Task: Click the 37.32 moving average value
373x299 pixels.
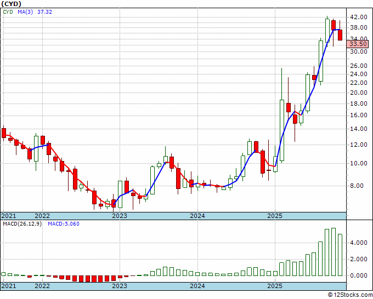Action: coord(44,12)
